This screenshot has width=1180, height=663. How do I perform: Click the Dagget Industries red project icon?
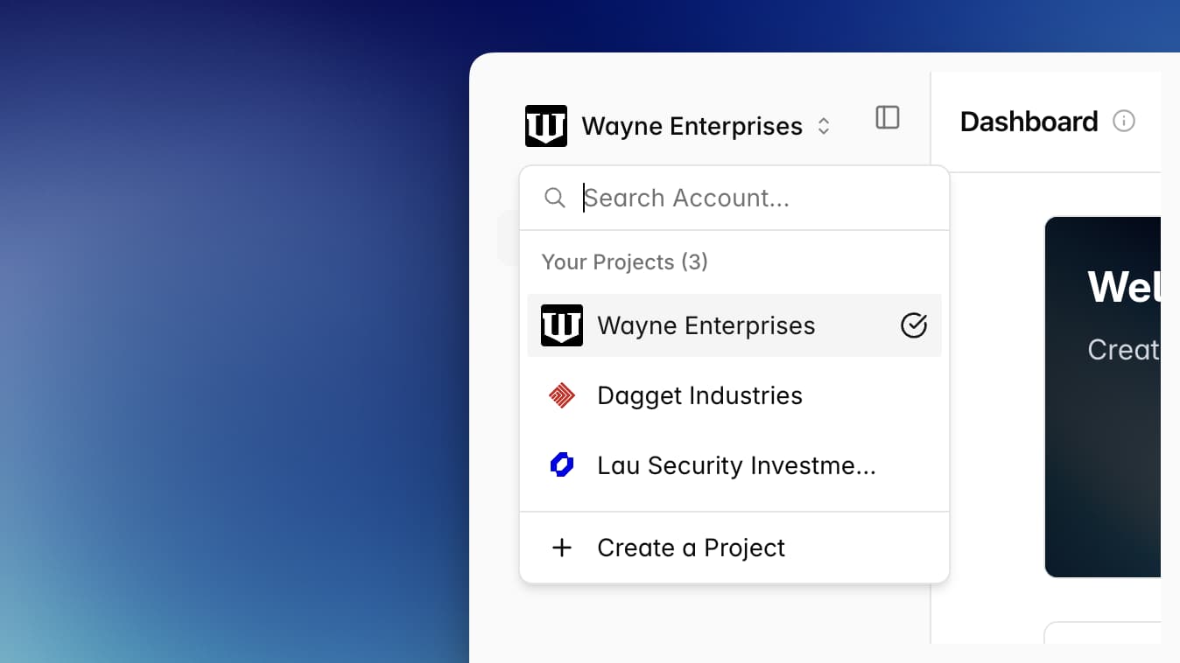click(561, 395)
